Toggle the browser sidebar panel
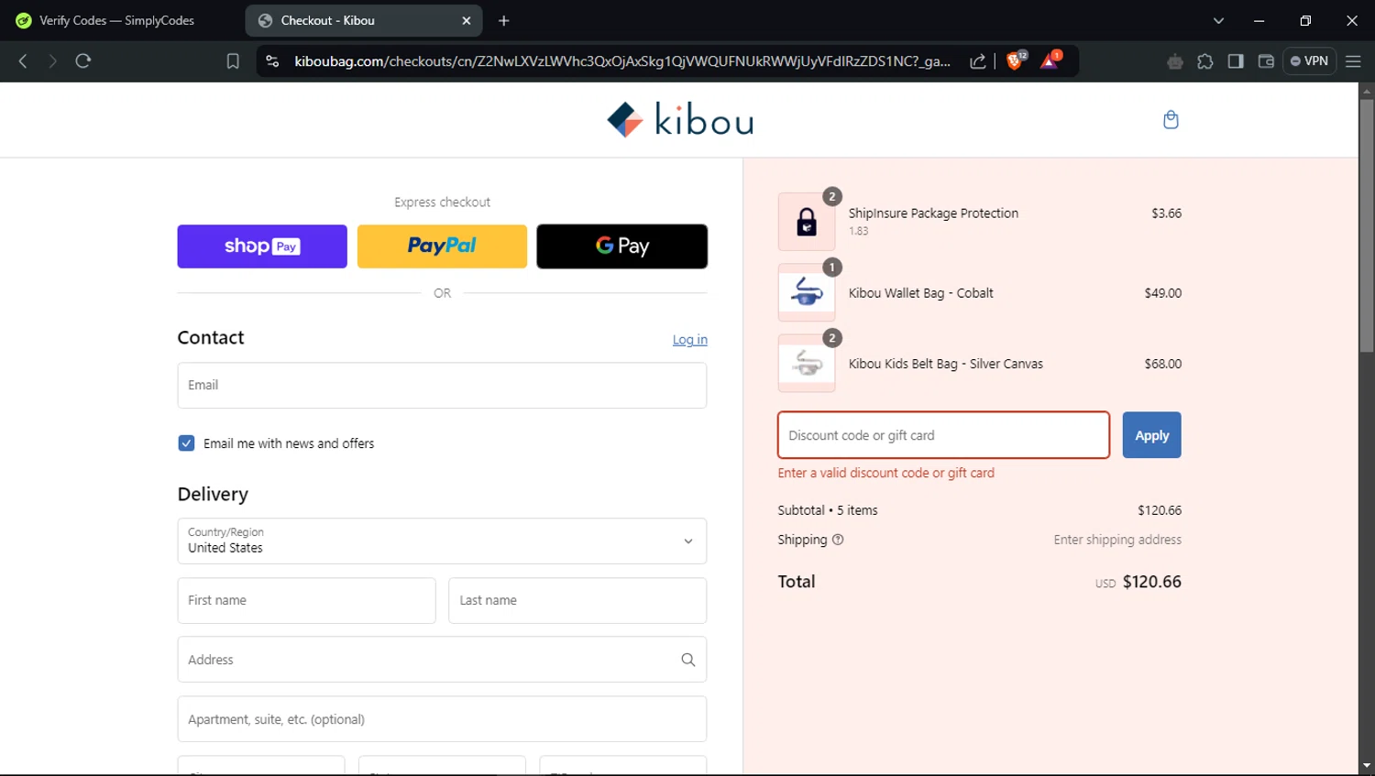1375x776 pixels. click(1236, 61)
